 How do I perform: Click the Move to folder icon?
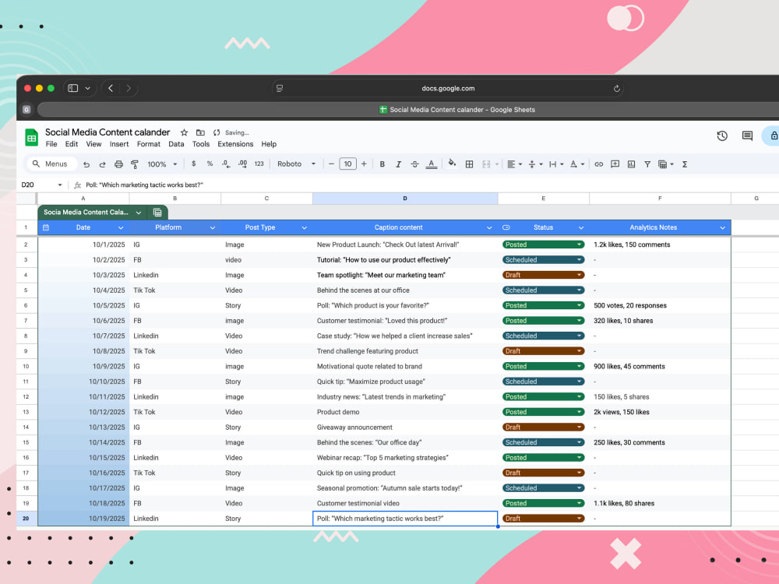tap(200, 132)
